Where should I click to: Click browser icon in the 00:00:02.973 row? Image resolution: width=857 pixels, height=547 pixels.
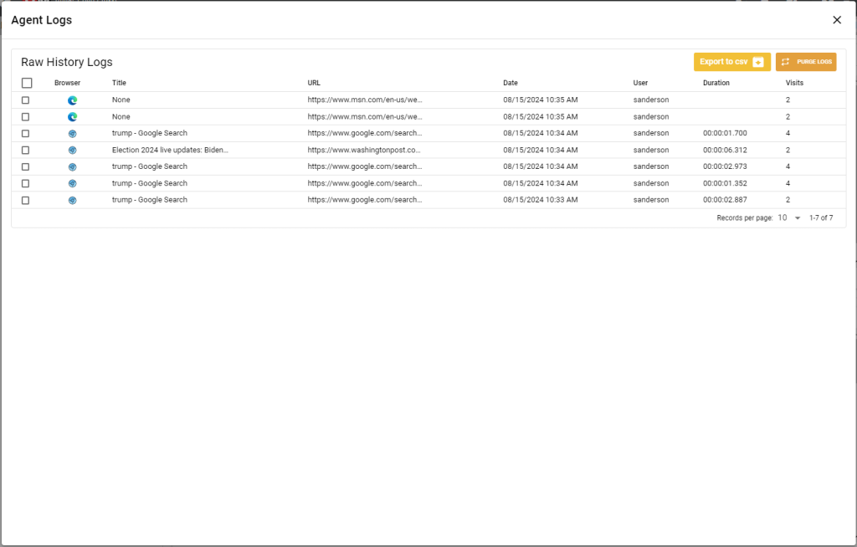(72, 166)
